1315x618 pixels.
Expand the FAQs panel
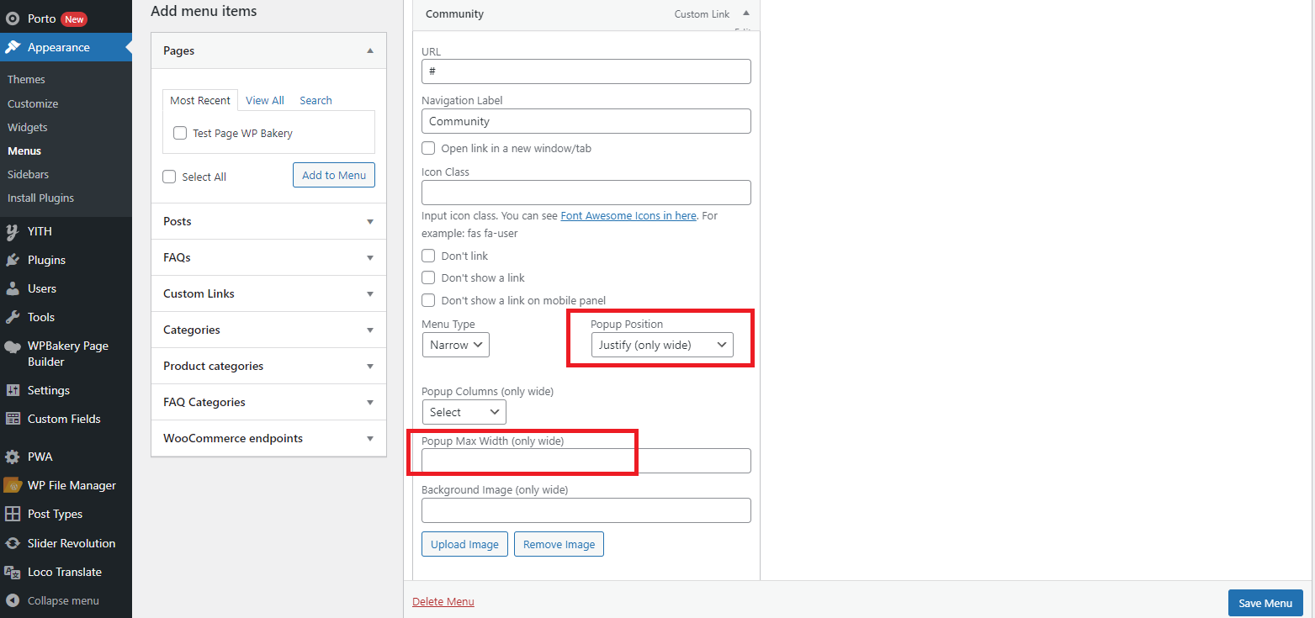[370, 257]
